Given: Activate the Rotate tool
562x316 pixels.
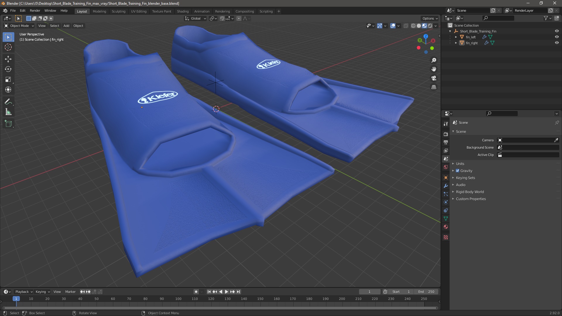Looking at the screenshot, I should coord(8,69).
